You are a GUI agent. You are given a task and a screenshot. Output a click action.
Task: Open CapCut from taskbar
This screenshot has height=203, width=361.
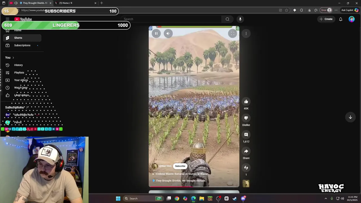click(226, 198)
